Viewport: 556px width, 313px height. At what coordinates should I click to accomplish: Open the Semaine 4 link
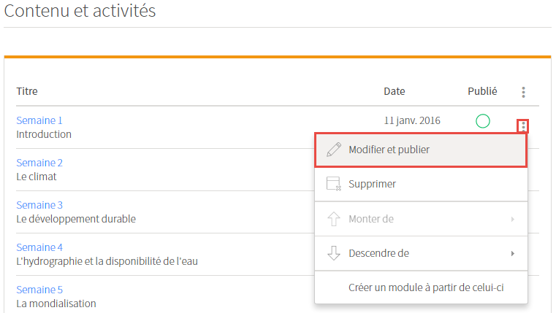coord(39,247)
